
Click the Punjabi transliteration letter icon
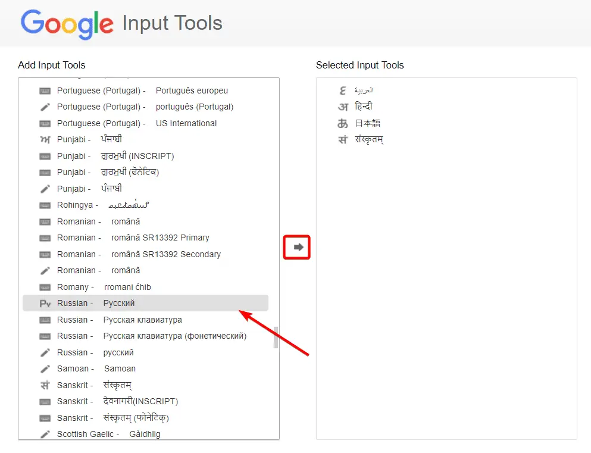45,140
